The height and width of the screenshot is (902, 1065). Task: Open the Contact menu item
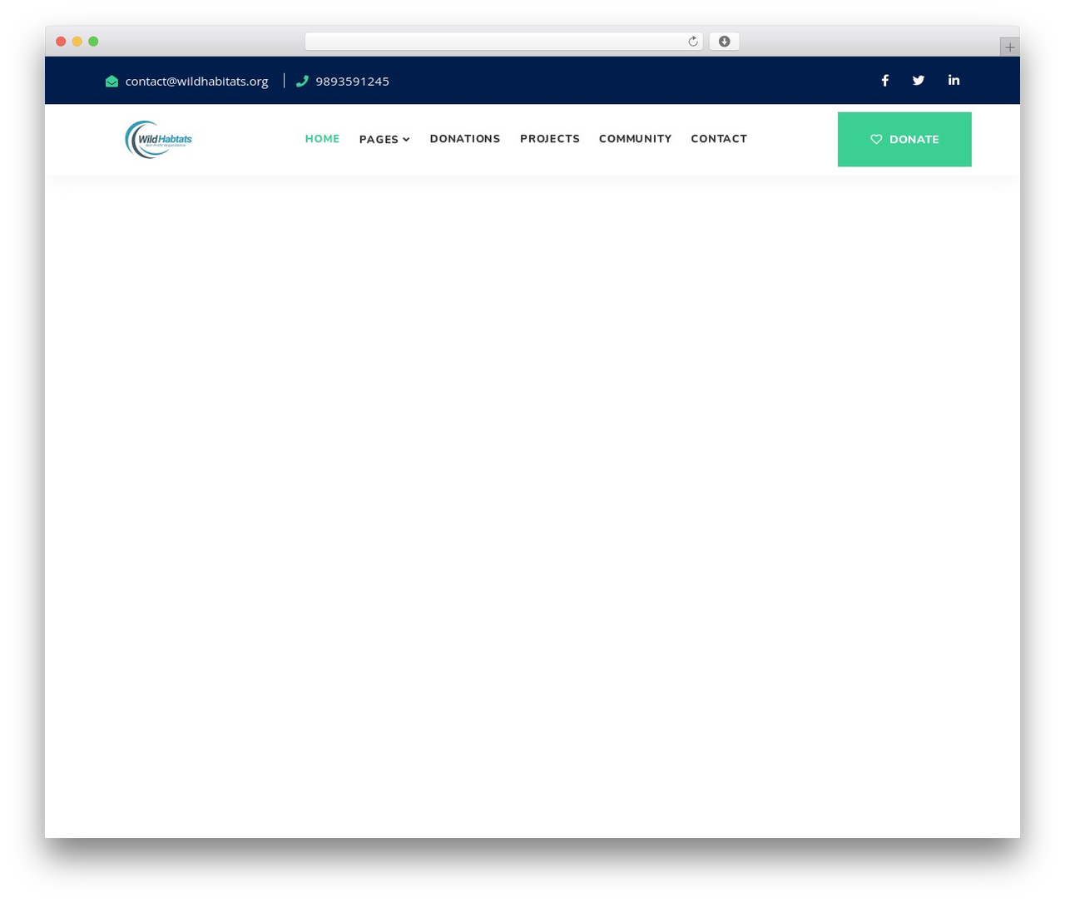[x=719, y=139]
